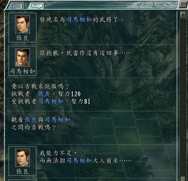Select the speech bubble dialogue tab

pyautogui.click(x=37, y=6)
